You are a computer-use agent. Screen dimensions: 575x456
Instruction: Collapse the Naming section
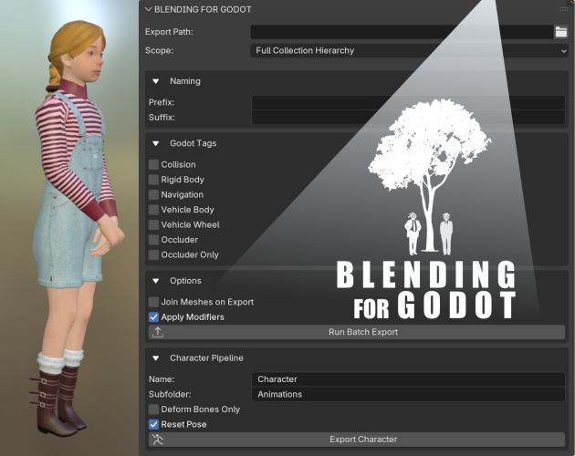(x=156, y=81)
